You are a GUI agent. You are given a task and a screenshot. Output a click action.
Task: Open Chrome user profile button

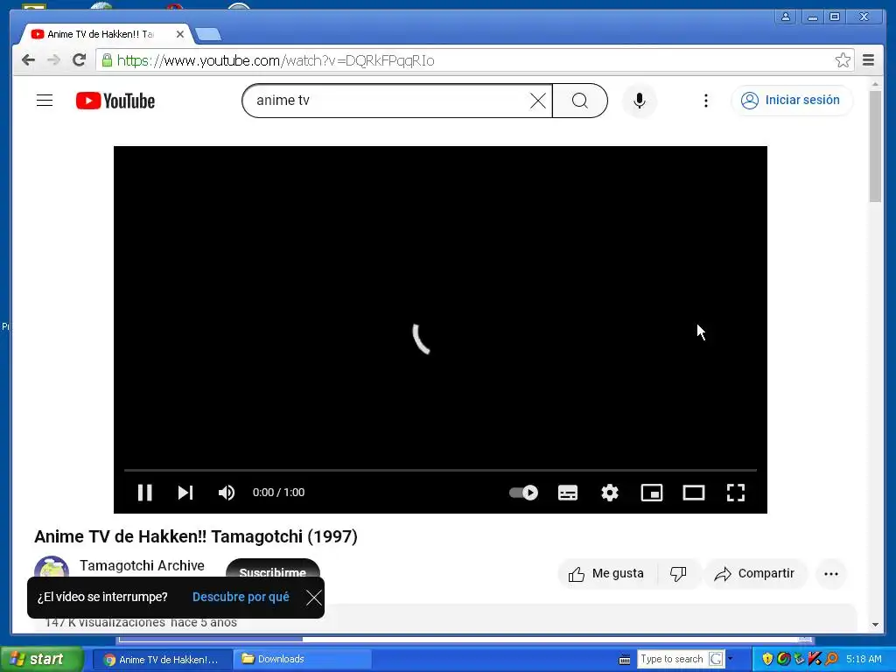tap(786, 17)
